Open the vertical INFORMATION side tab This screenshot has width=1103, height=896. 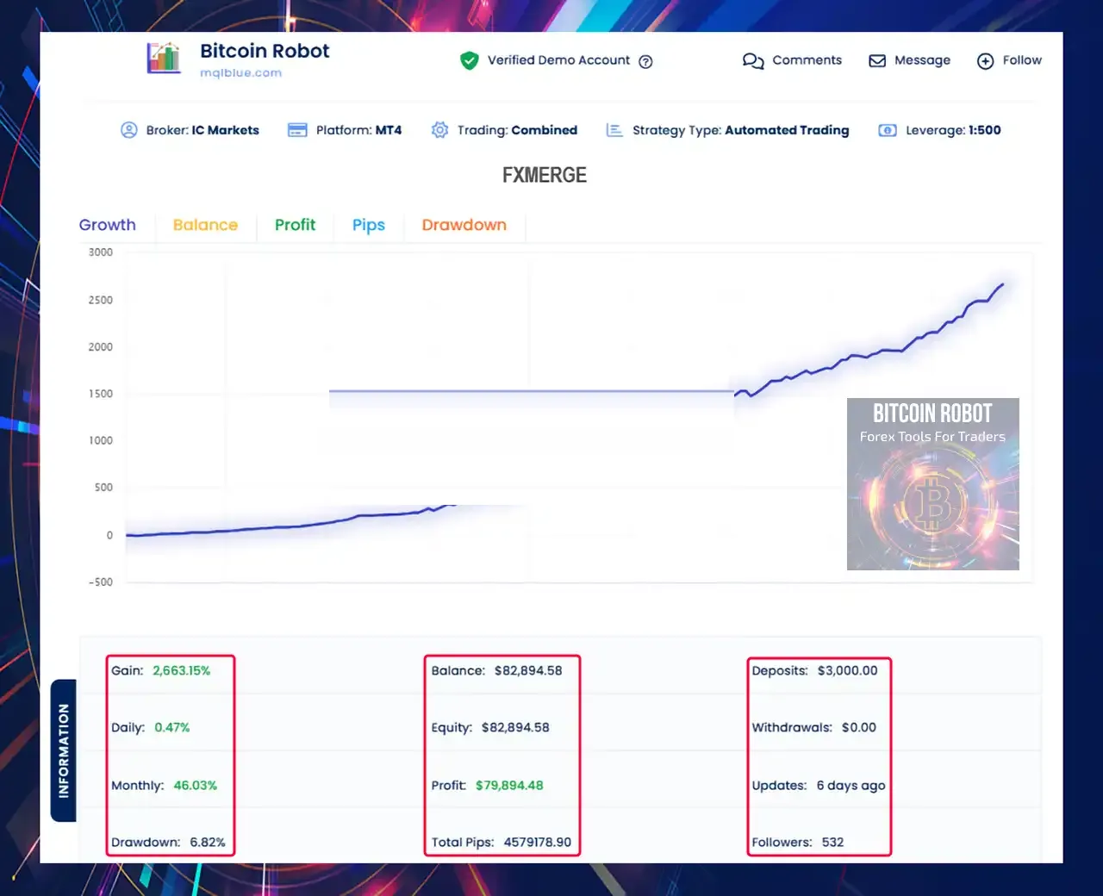coord(64,750)
